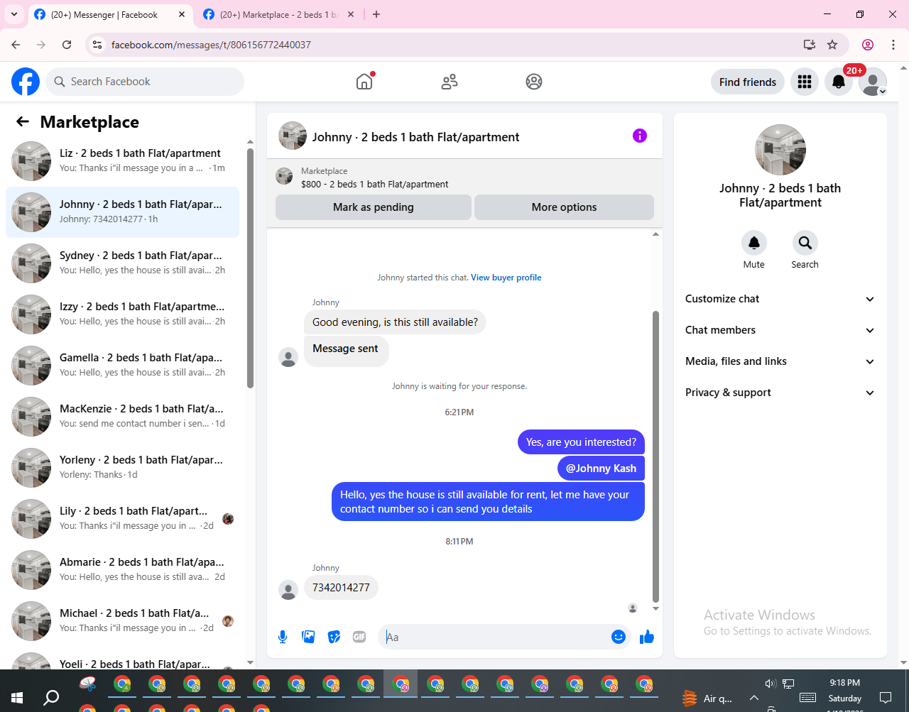Open Chrome profile icon
This screenshot has width=909, height=712.
pyautogui.click(x=868, y=45)
